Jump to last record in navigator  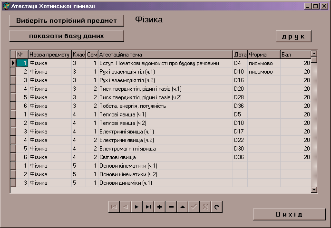coord(148,207)
